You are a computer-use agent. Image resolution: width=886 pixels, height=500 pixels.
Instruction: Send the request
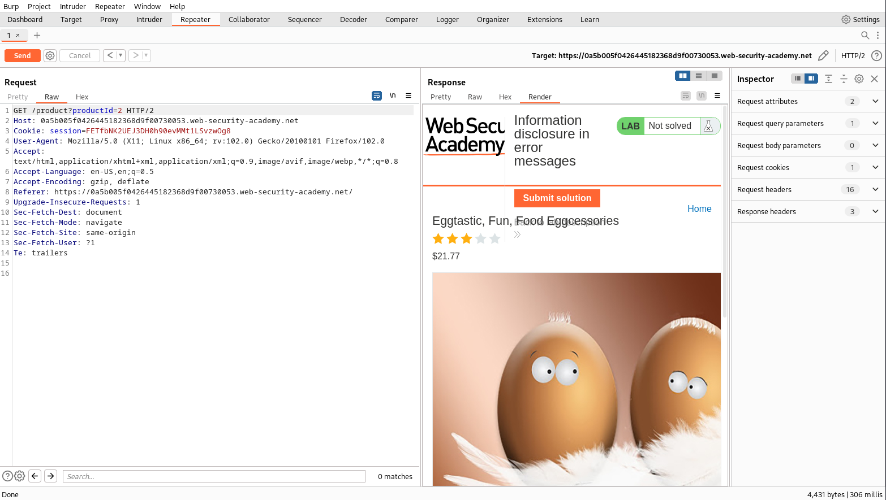point(23,55)
